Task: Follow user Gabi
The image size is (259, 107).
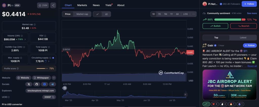Action: [x=250, y=46]
